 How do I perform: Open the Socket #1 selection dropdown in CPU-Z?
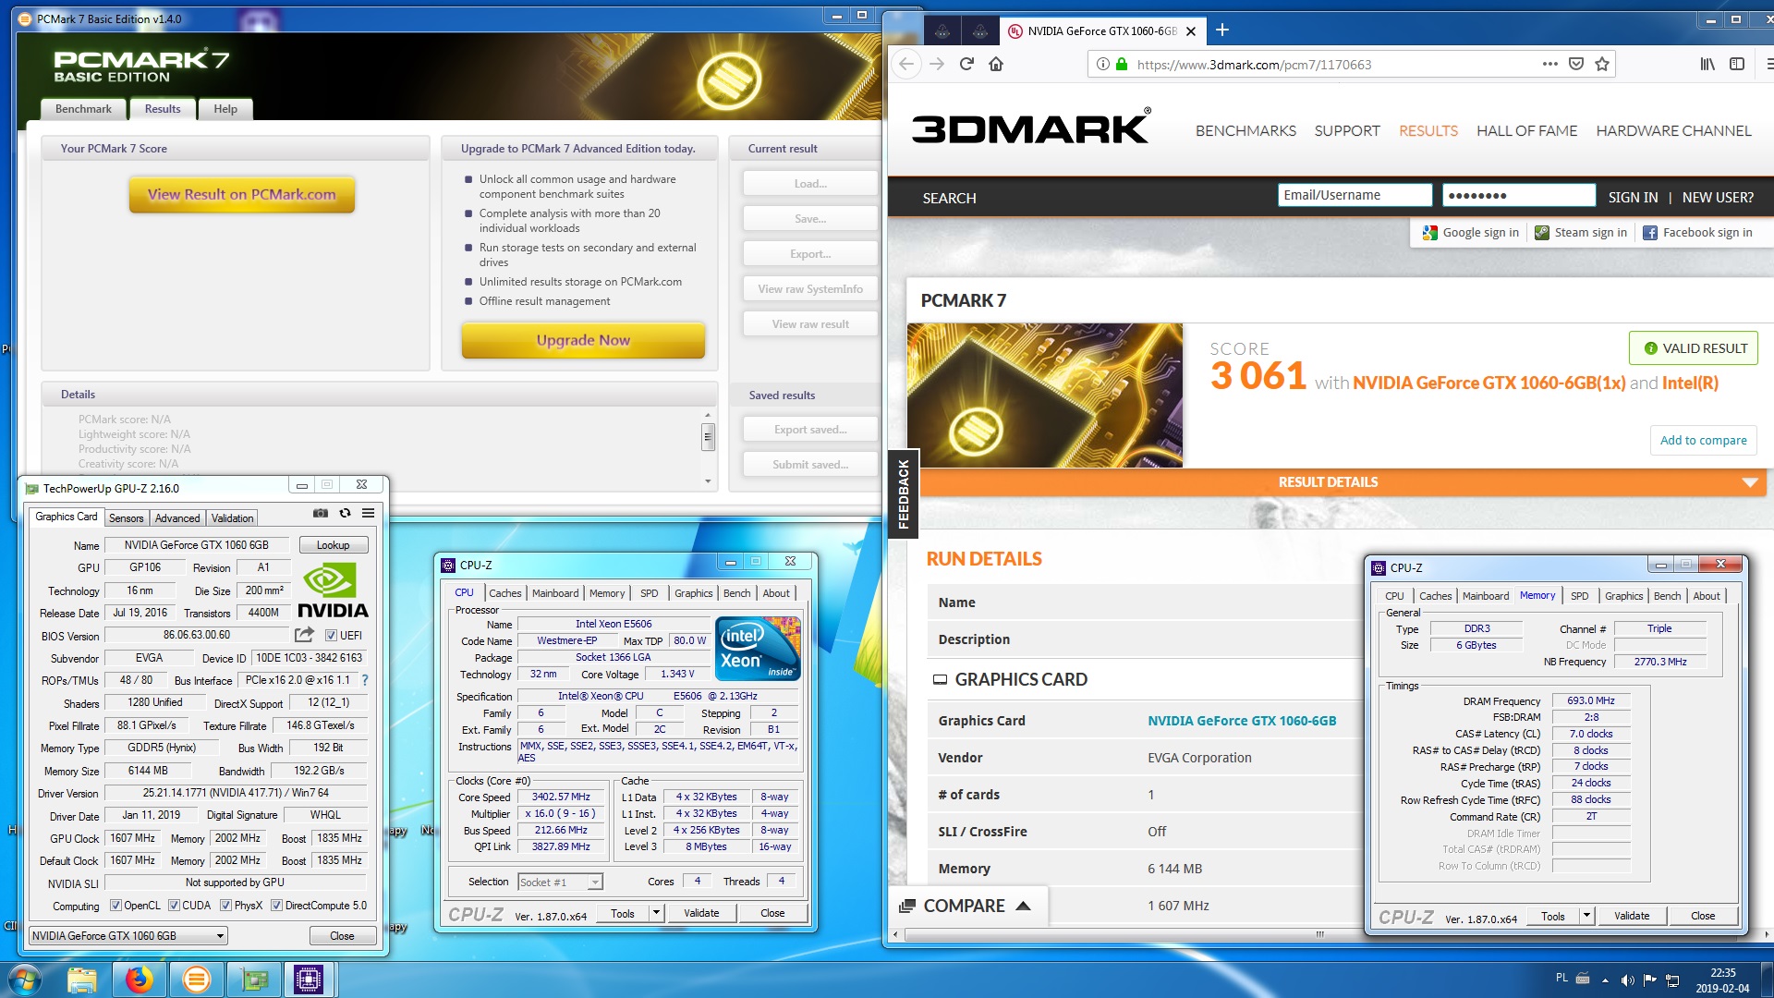click(x=561, y=882)
